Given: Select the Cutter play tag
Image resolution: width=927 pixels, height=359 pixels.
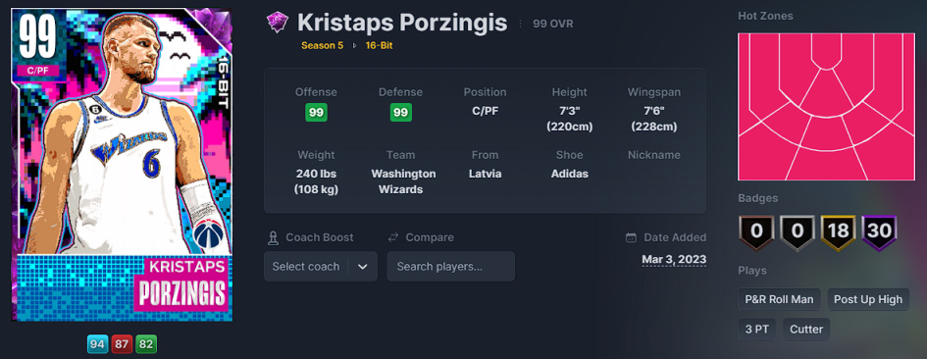Looking at the screenshot, I should tap(806, 330).
